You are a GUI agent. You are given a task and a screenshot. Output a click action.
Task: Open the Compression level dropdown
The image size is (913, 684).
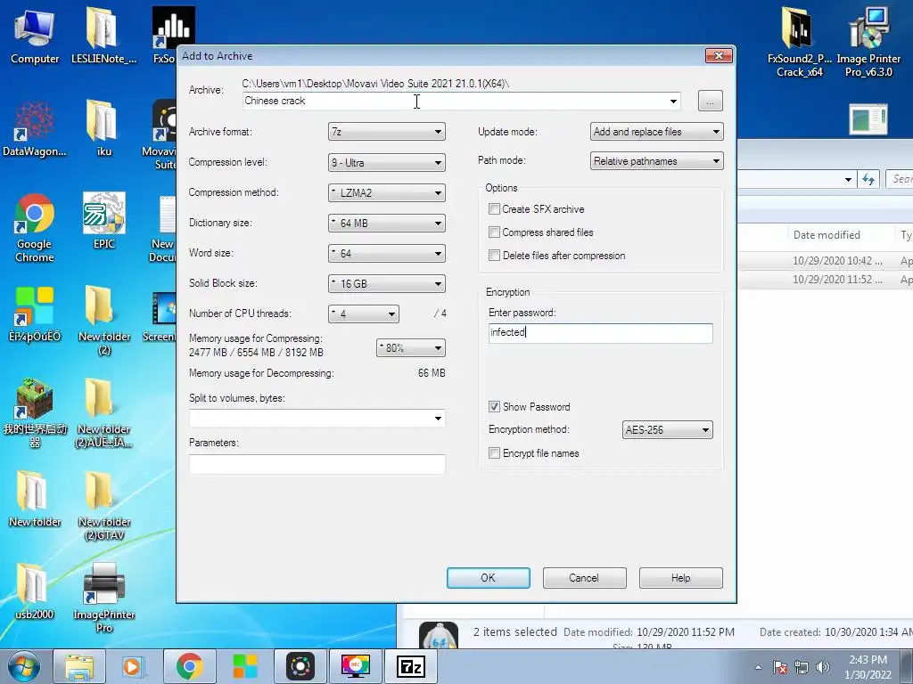click(x=387, y=163)
